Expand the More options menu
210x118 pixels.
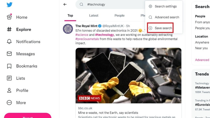21,103
